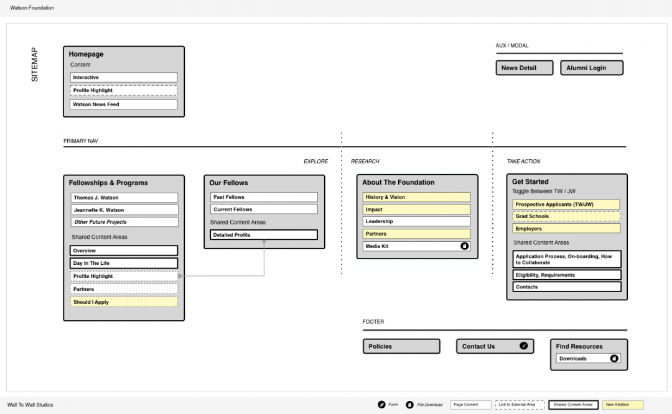Click the Shared Content Areas legend box
672x414 pixels.
click(x=574, y=405)
